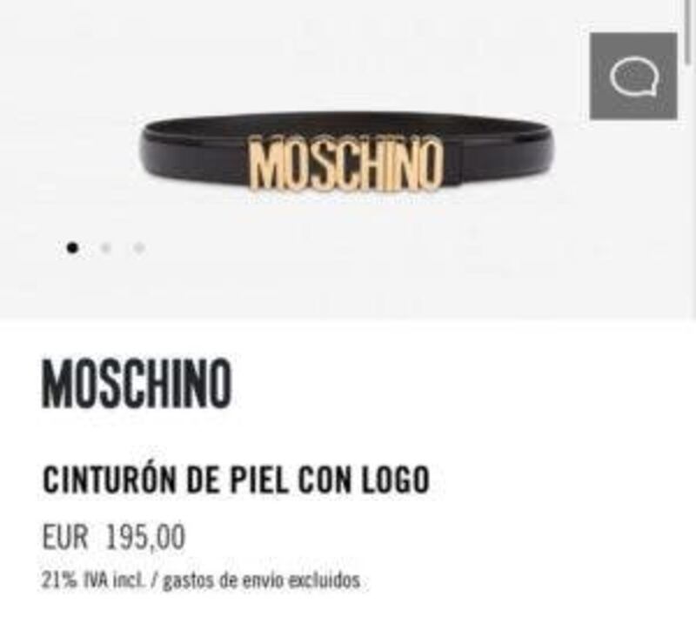Click the gold MOSCHINO buckle on the belt
The image size is (696, 617).
pos(346,164)
